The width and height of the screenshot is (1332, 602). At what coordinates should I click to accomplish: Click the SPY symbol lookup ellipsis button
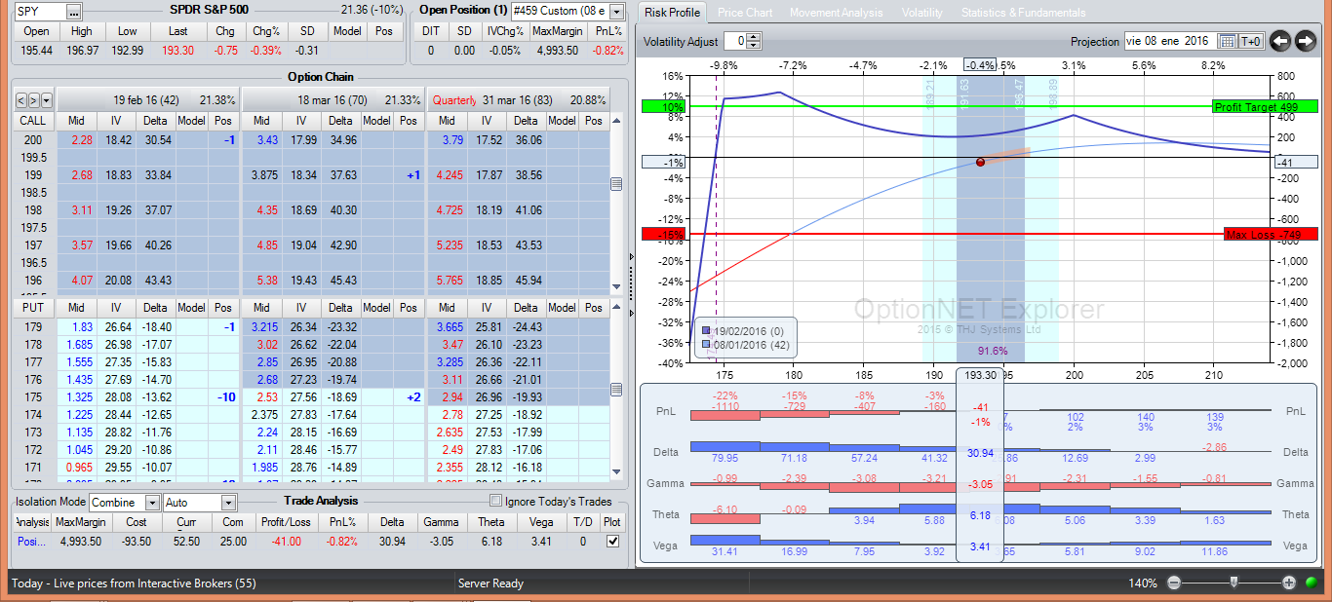(x=74, y=12)
